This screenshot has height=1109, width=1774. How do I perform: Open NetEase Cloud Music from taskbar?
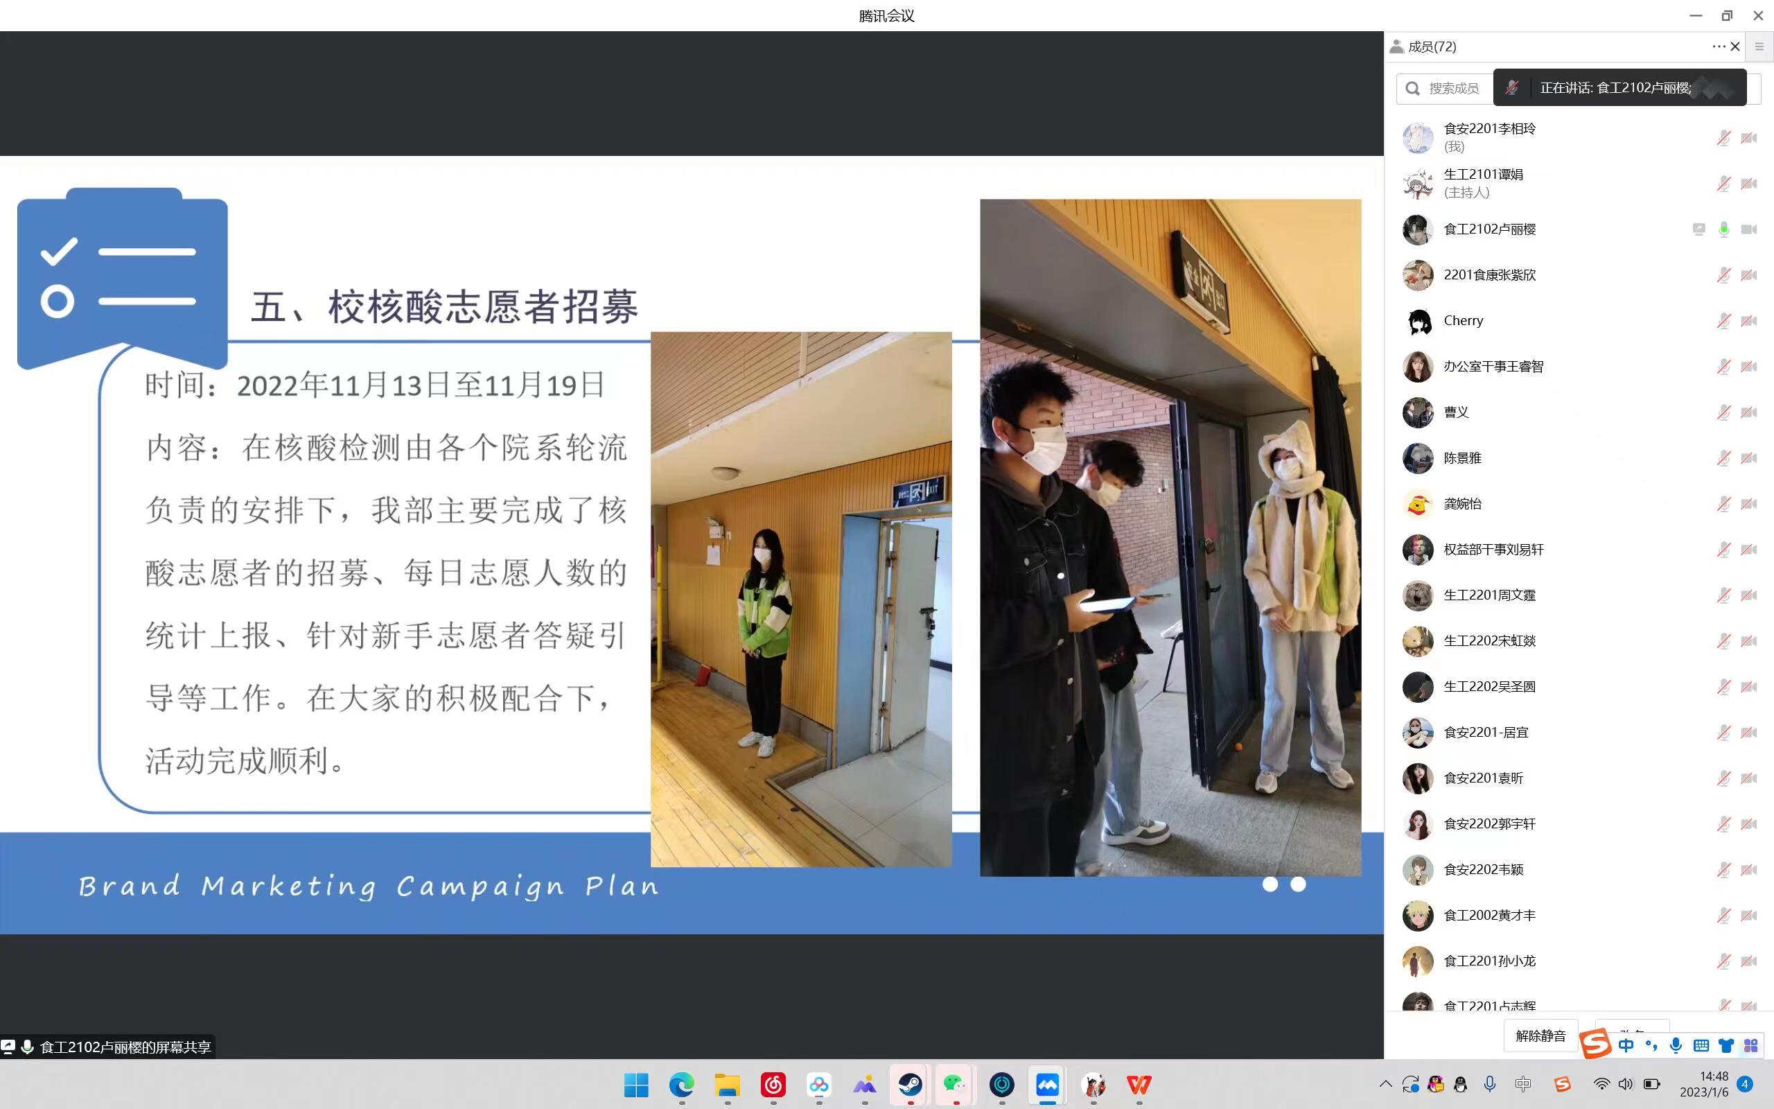773,1084
